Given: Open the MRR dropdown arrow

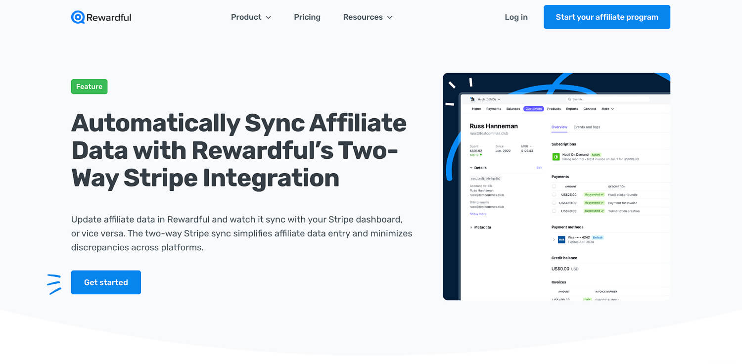Looking at the screenshot, I should [531, 146].
